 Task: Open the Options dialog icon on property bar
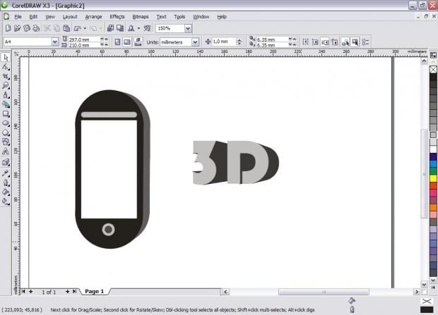(366, 42)
